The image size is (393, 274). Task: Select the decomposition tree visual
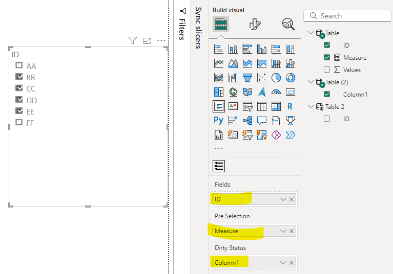(x=247, y=121)
